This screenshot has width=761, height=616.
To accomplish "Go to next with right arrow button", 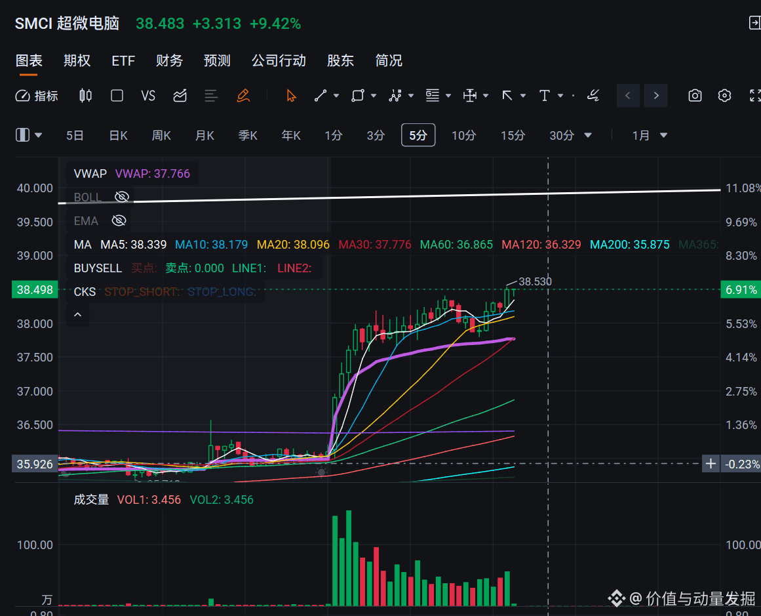I will (x=655, y=96).
